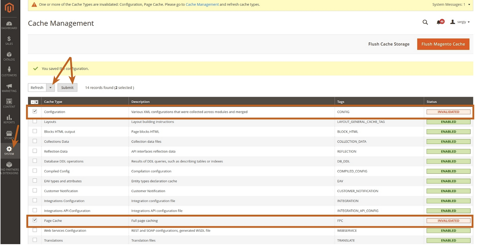The width and height of the screenshot is (478, 246).
Task: Check the Collections Data checkbox
Action: (35, 141)
